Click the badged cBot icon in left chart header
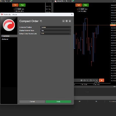 [x=11, y=1]
